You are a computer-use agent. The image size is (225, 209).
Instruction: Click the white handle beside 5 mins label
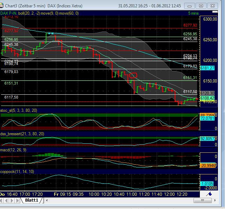[215, 12]
